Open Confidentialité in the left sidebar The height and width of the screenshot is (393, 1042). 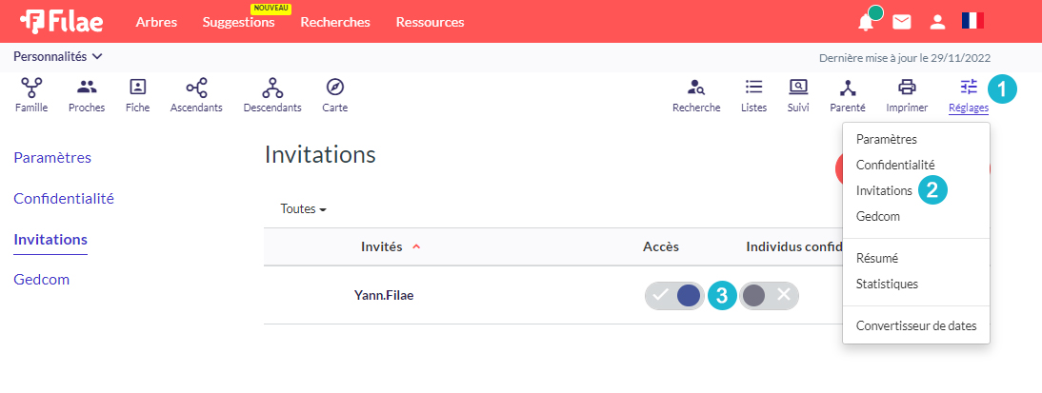coord(64,199)
